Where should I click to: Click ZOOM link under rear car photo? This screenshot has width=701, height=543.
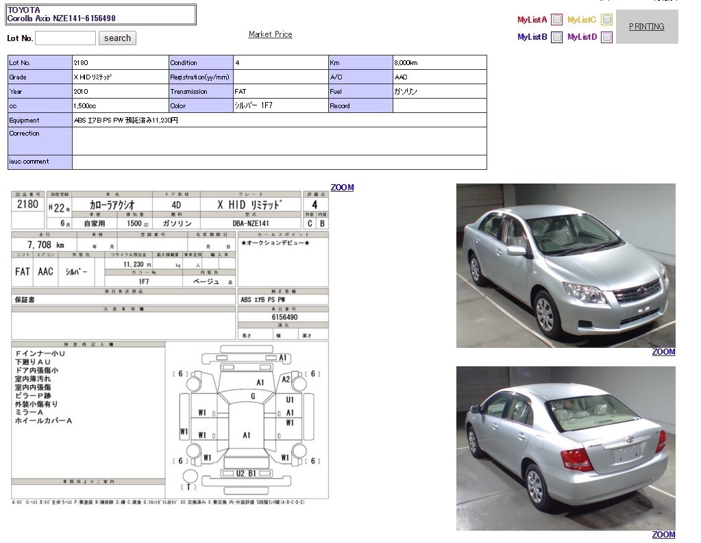[x=663, y=535]
